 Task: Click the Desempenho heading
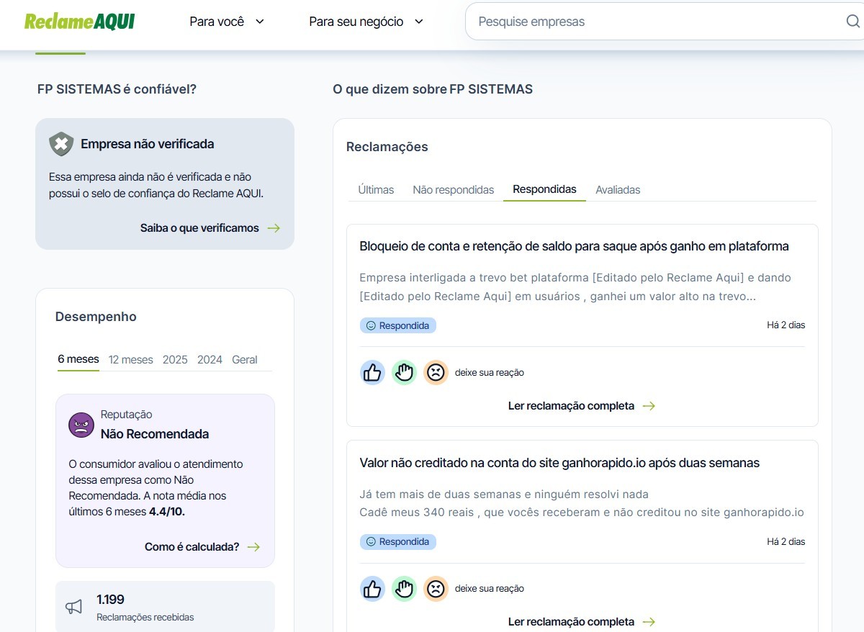pos(96,317)
